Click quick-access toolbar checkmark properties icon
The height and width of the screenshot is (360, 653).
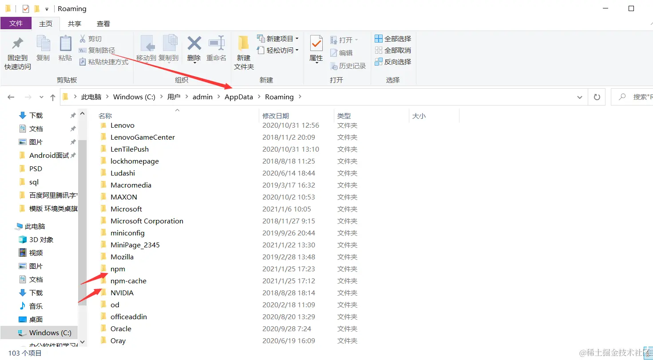(x=25, y=9)
